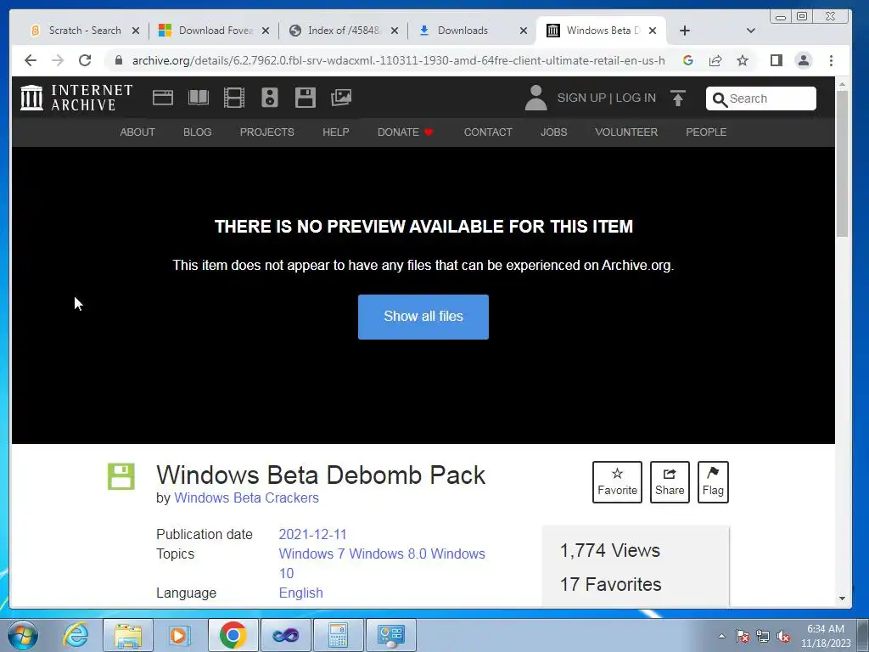The width and height of the screenshot is (869, 652).
Task: Open the Windows Start button
Action: coord(22,635)
